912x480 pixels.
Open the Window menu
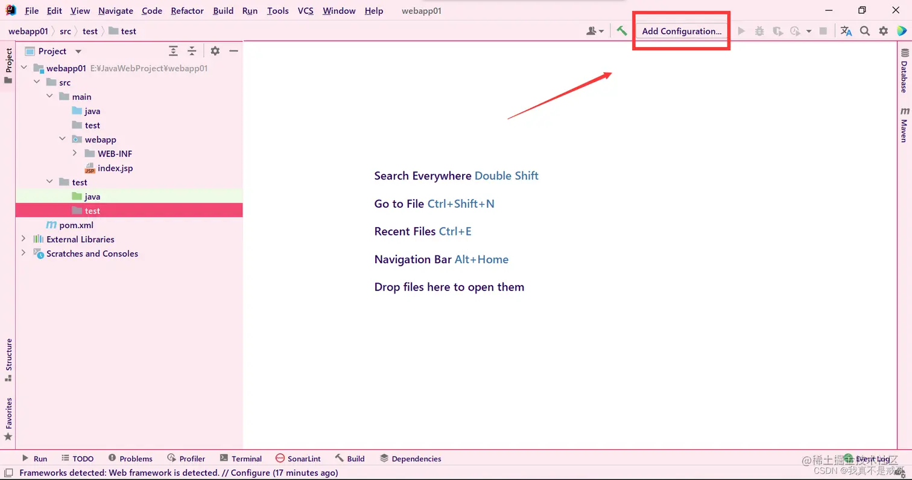(339, 11)
